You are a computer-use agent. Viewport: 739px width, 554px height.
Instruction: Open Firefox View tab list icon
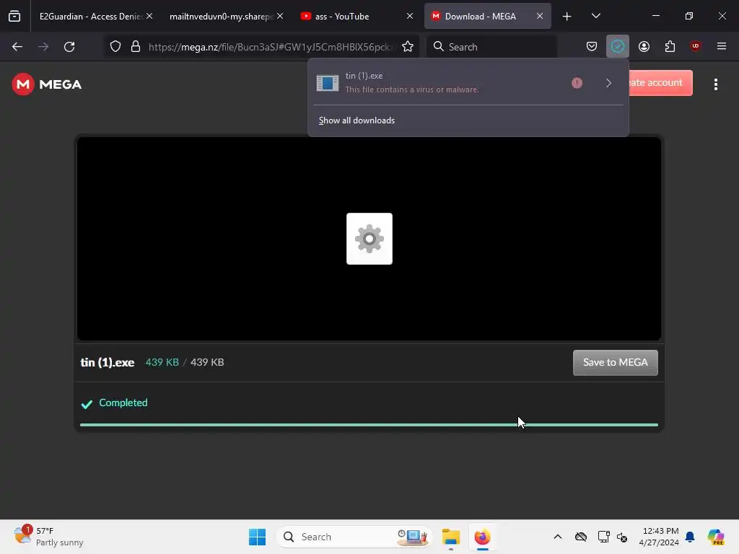pyautogui.click(x=14, y=16)
